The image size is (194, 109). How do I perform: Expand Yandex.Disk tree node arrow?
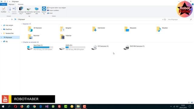[x=1, y=33]
